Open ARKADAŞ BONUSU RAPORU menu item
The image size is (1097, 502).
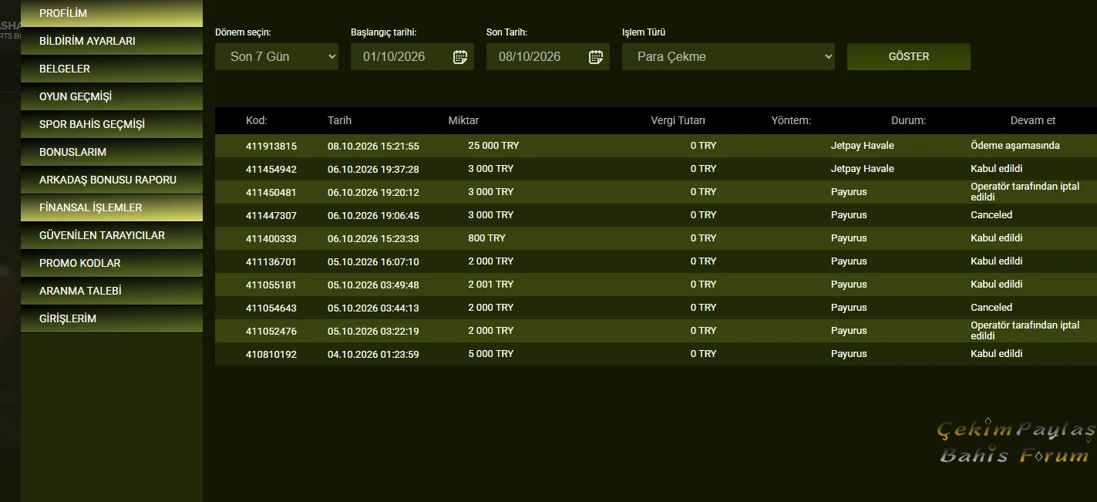coord(112,180)
